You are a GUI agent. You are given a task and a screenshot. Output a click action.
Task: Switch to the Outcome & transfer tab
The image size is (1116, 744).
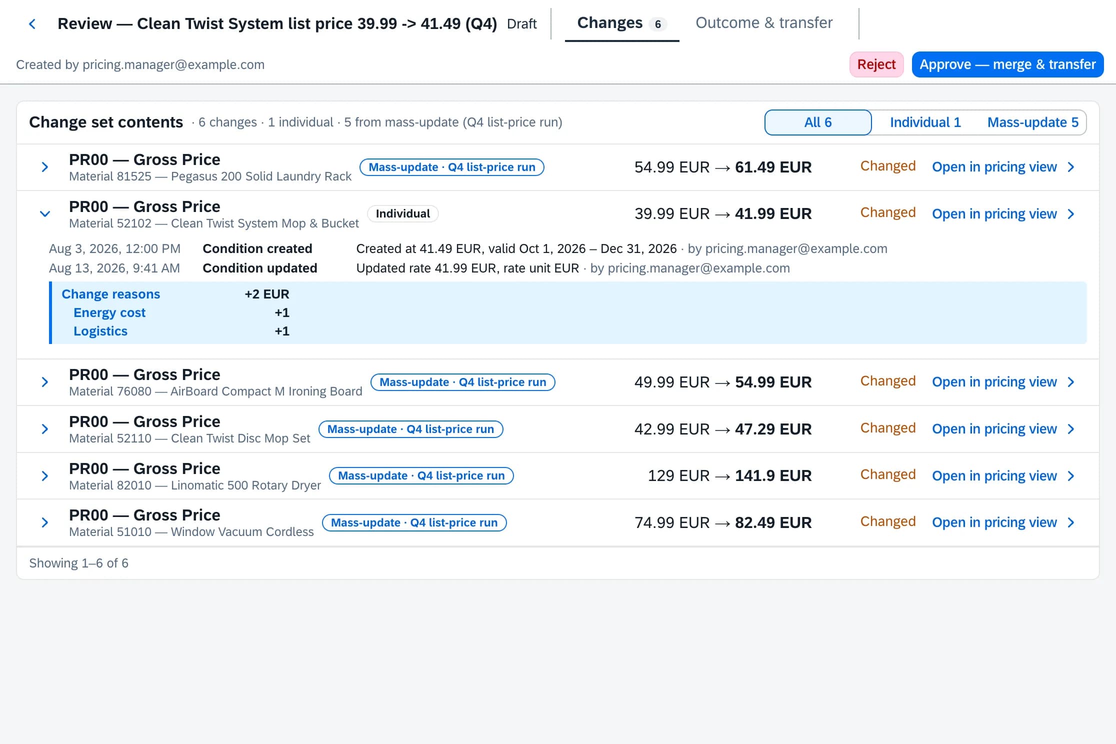[764, 23]
